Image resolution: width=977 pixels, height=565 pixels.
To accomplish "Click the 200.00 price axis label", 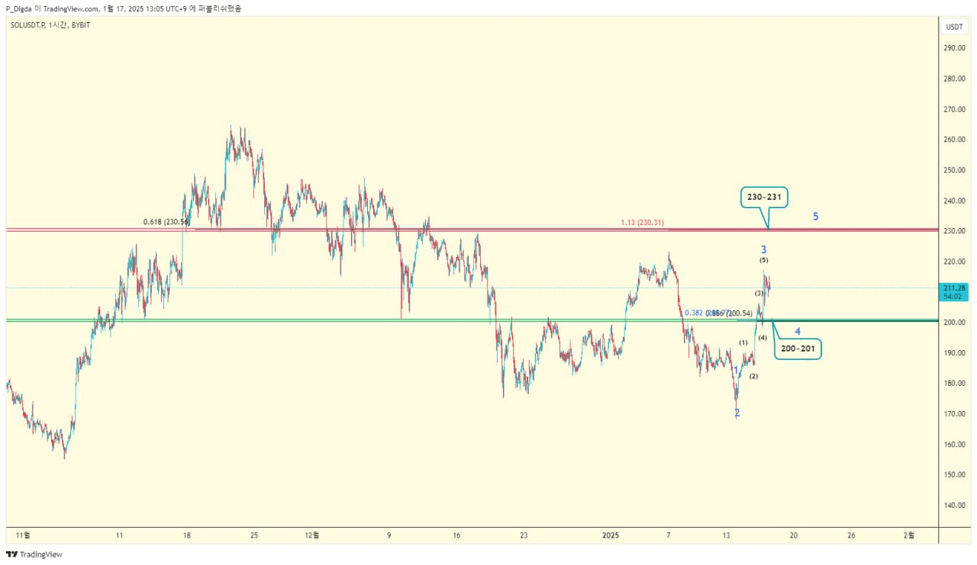I will coord(955,323).
